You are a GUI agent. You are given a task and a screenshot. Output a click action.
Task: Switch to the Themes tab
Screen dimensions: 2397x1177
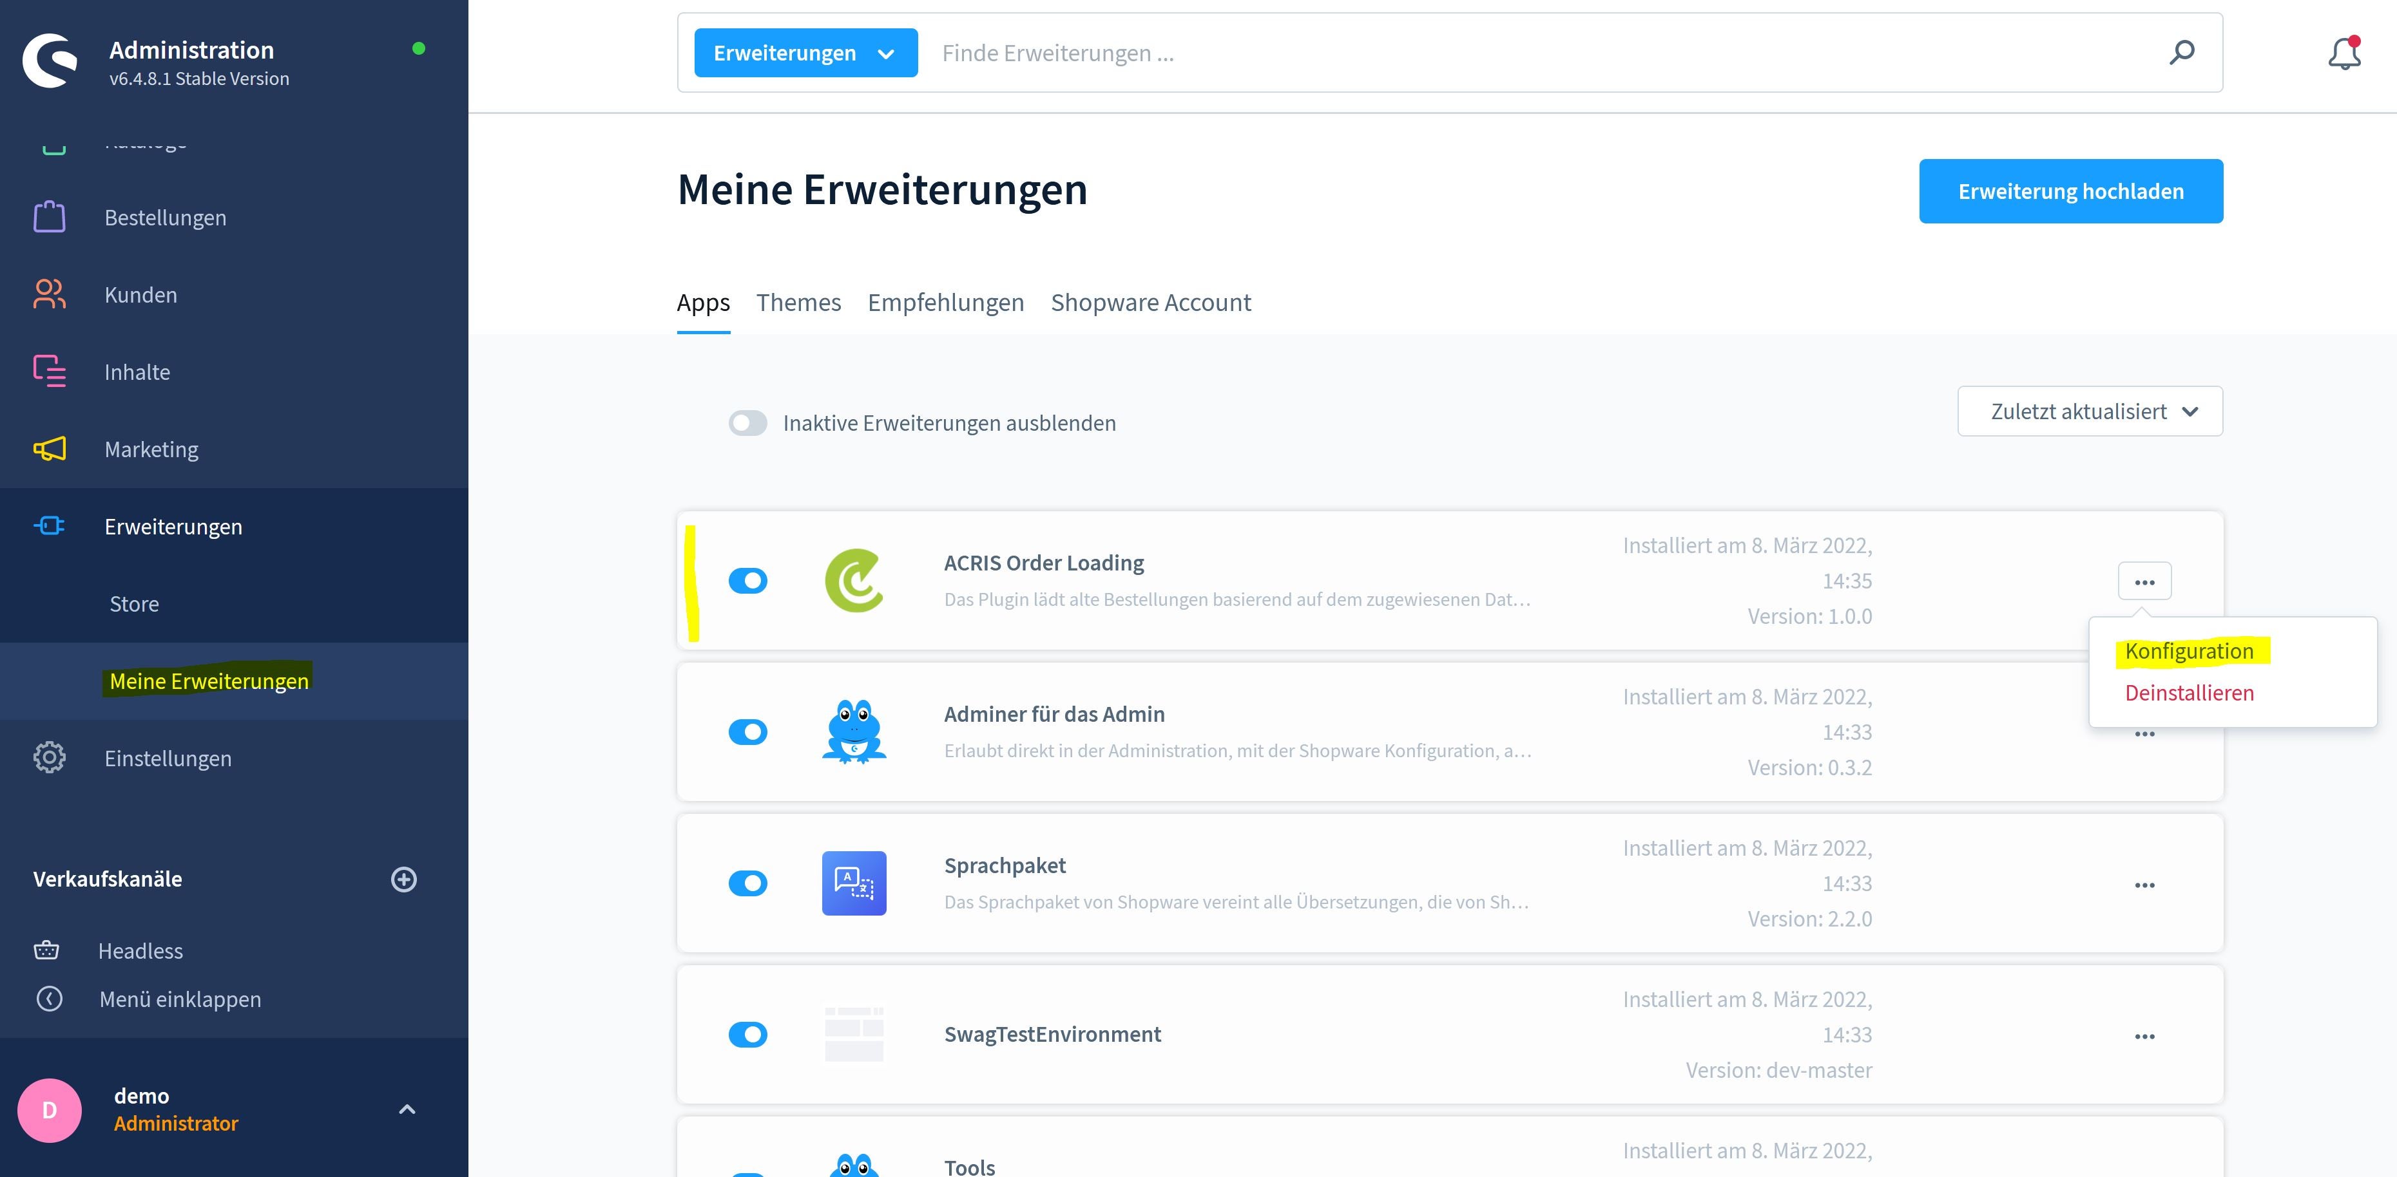coord(798,302)
